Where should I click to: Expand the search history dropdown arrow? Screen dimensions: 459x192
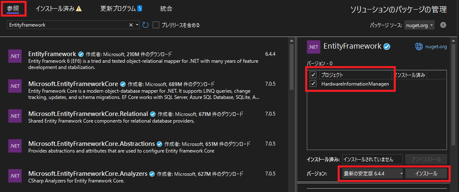tap(137, 25)
